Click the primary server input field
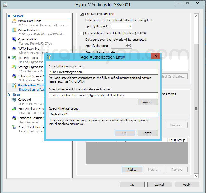 point(103,72)
